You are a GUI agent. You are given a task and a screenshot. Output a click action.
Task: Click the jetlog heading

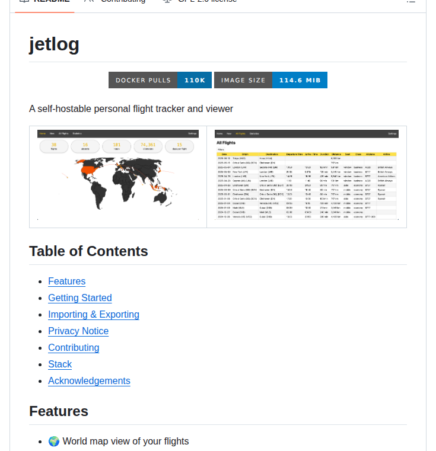[54, 44]
